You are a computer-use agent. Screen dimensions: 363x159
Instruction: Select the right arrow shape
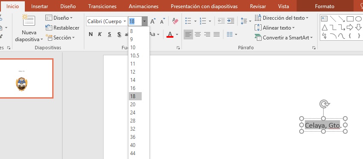pos(350,27)
